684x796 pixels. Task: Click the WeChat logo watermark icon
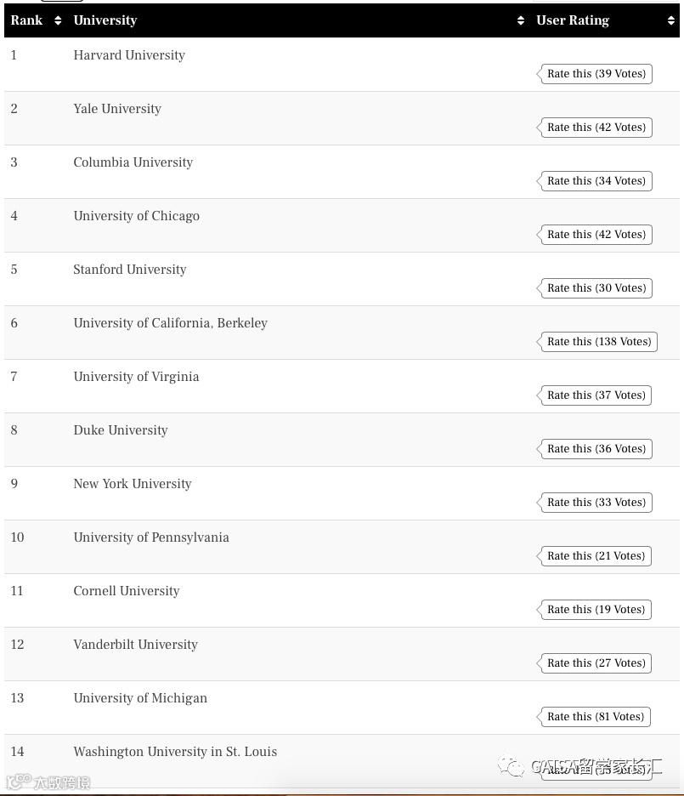pos(511,767)
